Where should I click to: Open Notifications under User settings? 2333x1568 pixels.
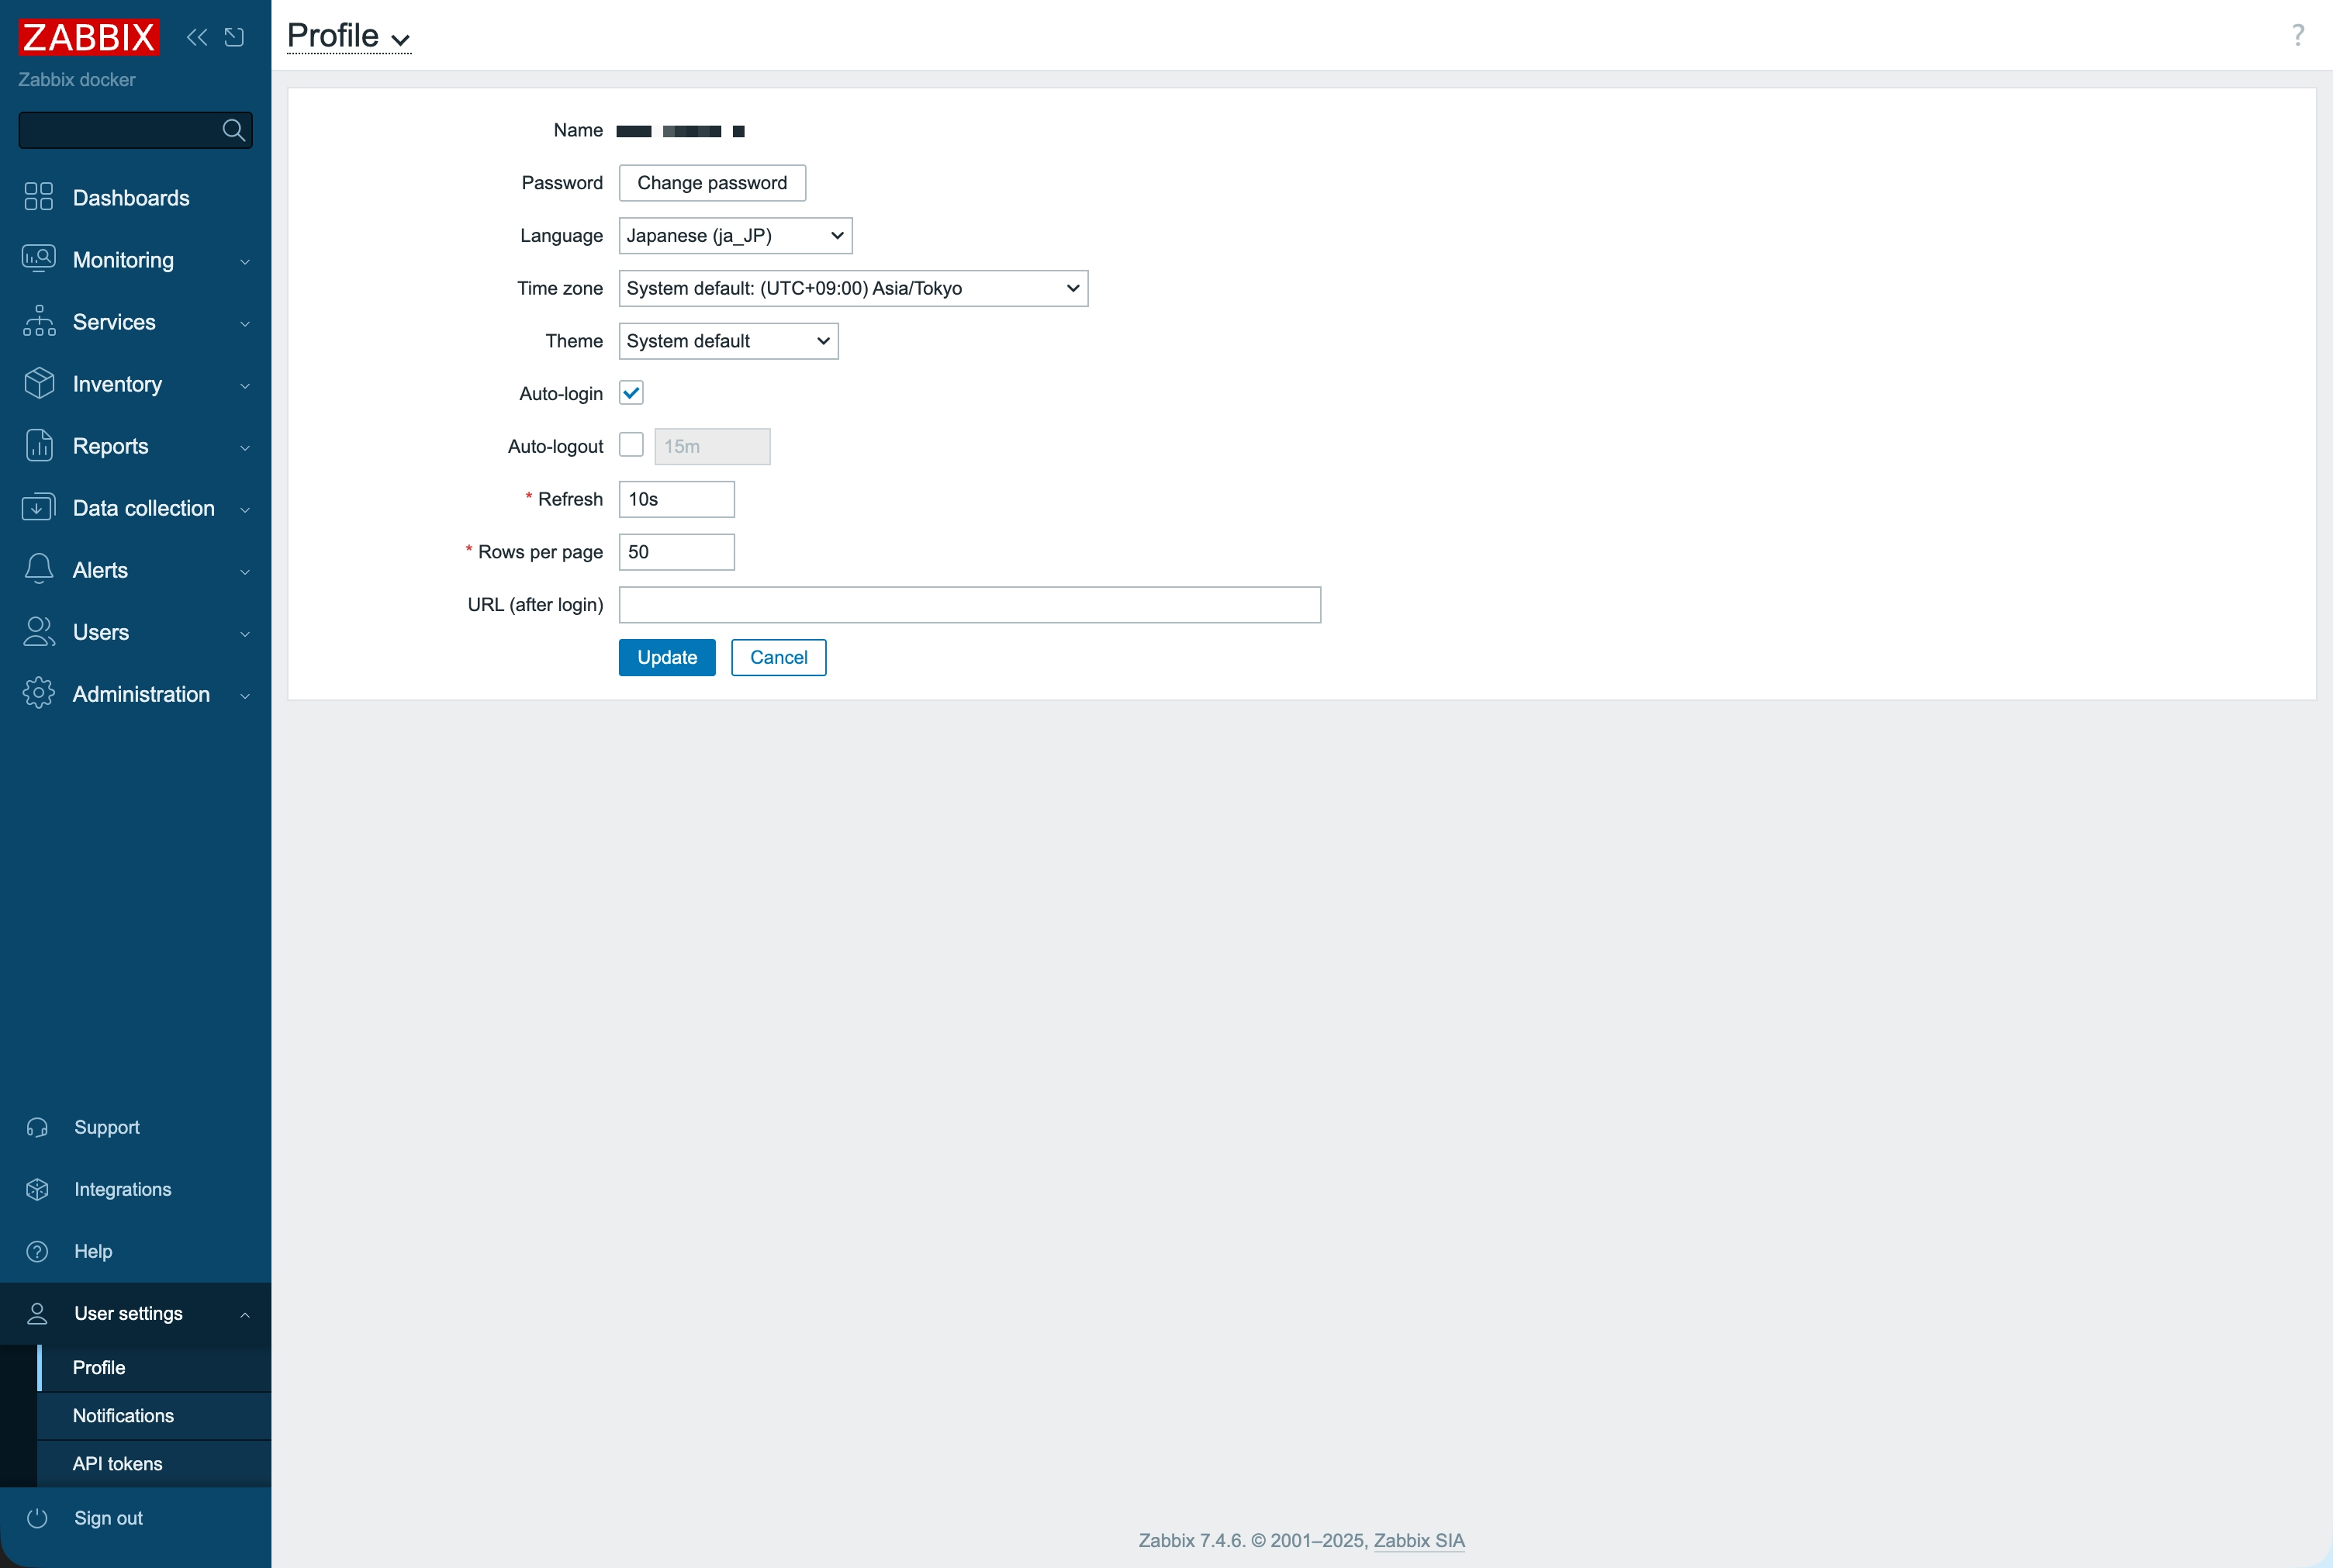point(123,1415)
